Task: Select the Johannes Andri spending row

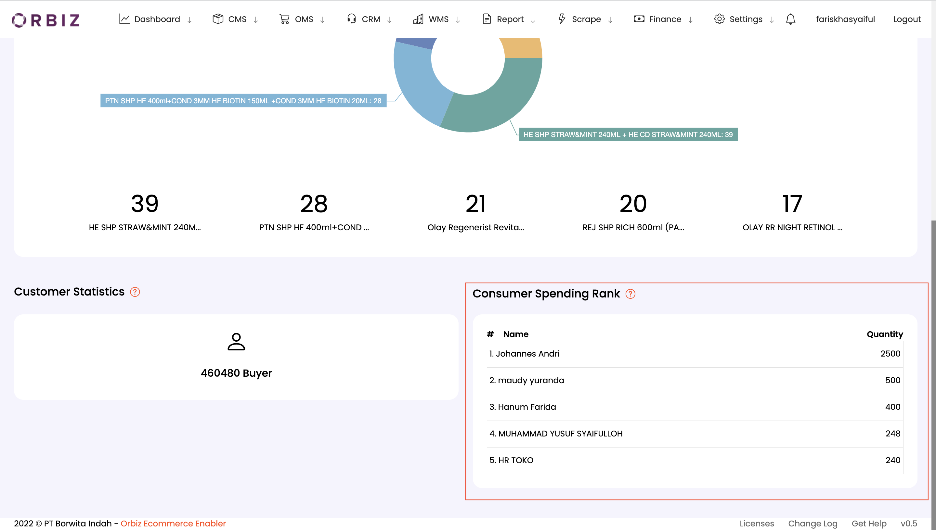Action: coord(692,353)
